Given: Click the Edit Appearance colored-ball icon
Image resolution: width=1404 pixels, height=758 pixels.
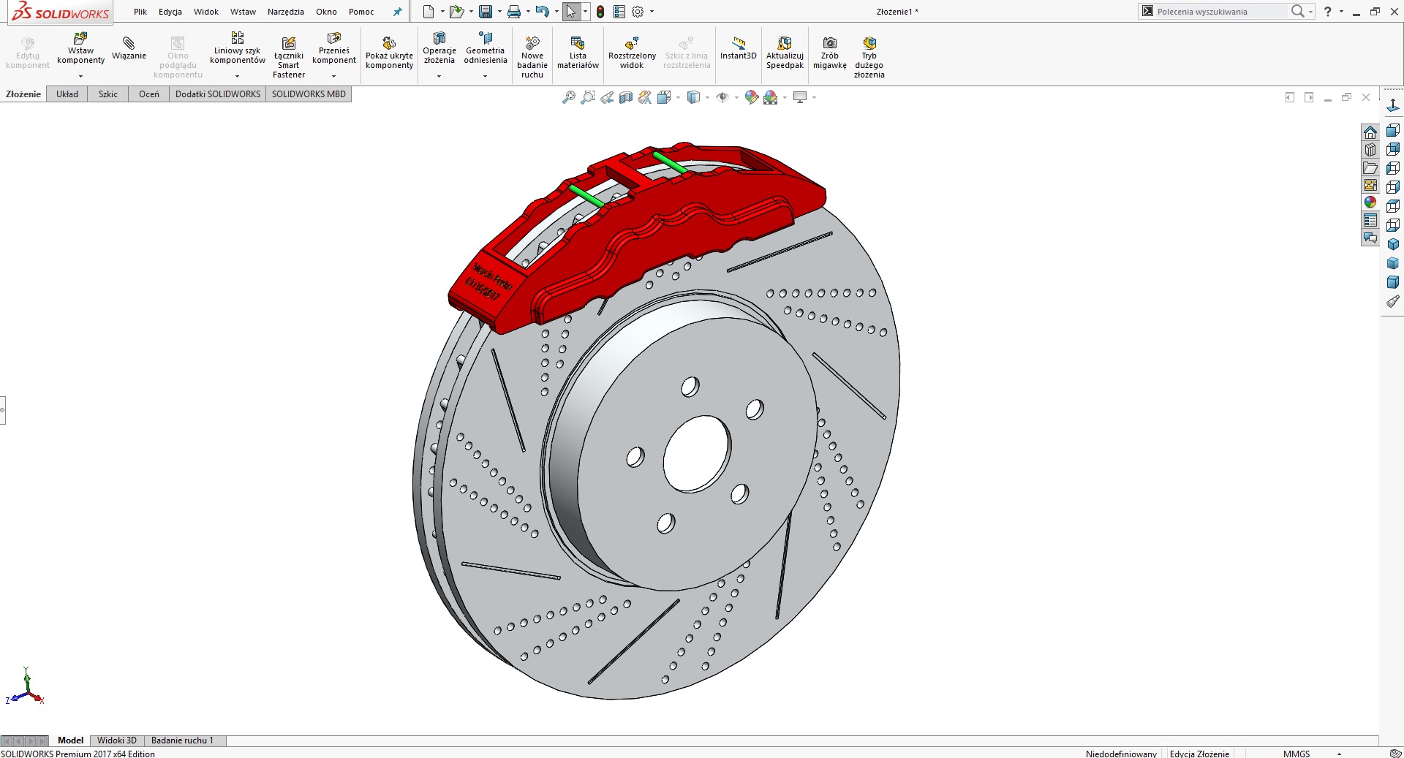Looking at the screenshot, I should (751, 96).
